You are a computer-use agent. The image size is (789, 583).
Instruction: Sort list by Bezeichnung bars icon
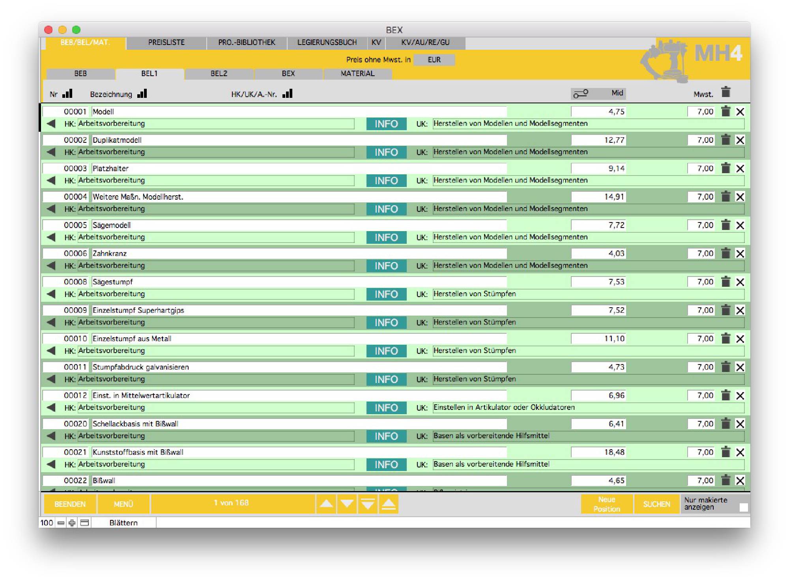142,93
